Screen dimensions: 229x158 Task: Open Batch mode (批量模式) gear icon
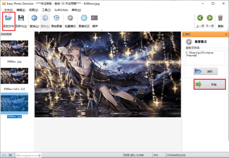[x=70, y=18]
